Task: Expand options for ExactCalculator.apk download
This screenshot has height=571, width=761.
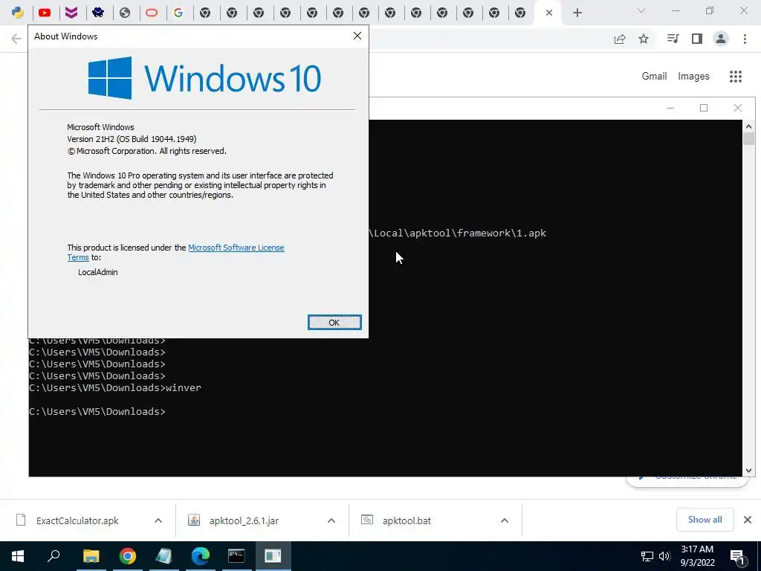Action: pyautogui.click(x=158, y=520)
